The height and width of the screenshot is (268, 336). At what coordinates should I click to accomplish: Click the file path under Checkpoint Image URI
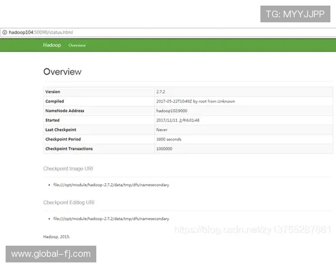(x=111, y=184)
